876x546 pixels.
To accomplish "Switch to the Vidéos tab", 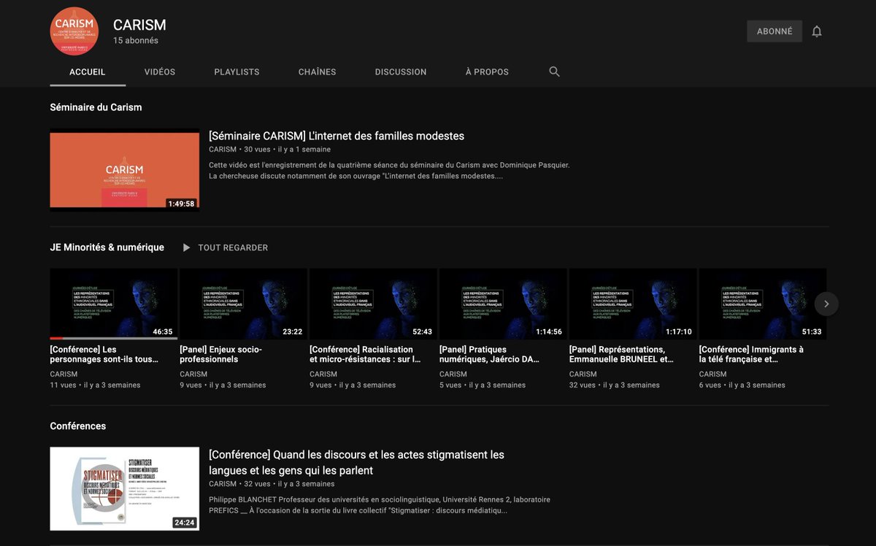I will coord(160,72).
